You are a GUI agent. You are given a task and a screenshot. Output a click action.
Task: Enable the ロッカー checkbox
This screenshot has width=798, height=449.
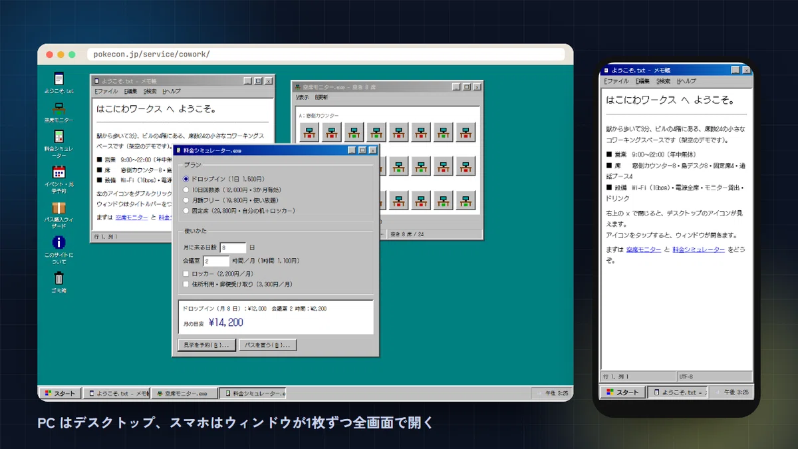pyautogui.click(x=186, y=273)
